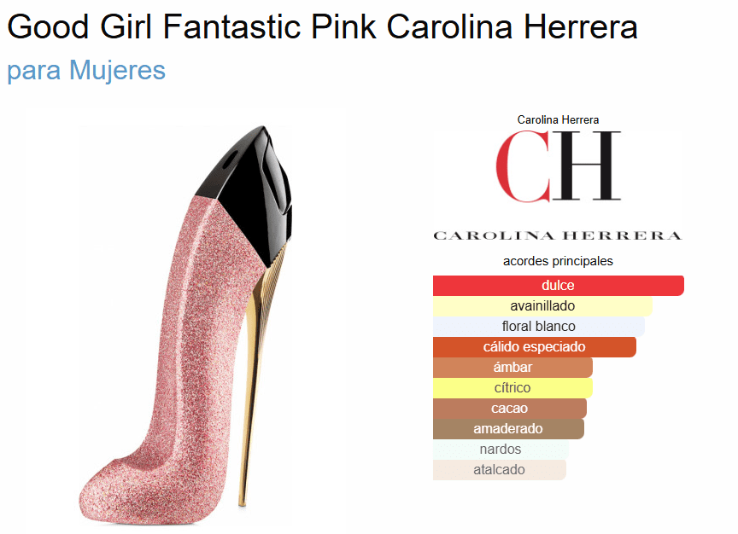Click the 'nardos' accord bar
Viewport: 738px width, 534px height.
[x=501, y=449]
